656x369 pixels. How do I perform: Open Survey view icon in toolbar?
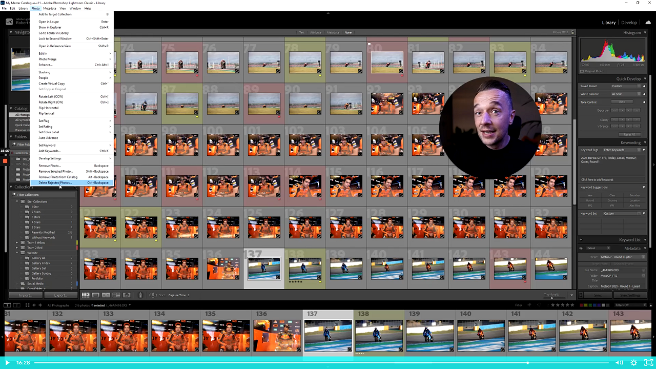[x=116, y=295]
